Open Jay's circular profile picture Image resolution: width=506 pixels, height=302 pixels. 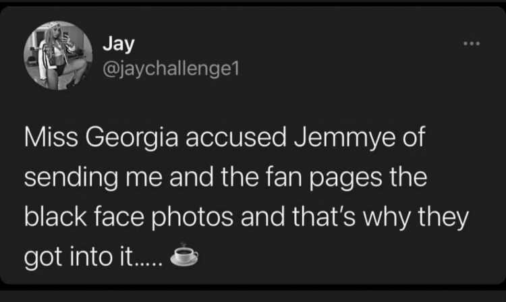click(58, 55)
